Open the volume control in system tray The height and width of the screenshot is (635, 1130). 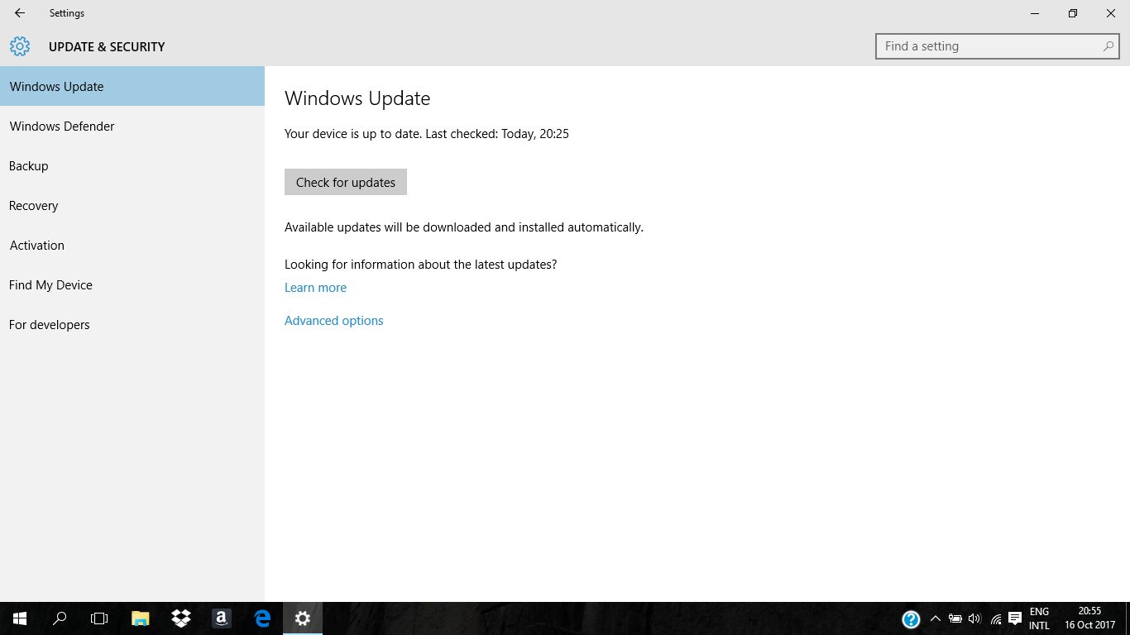click(974, 618)
